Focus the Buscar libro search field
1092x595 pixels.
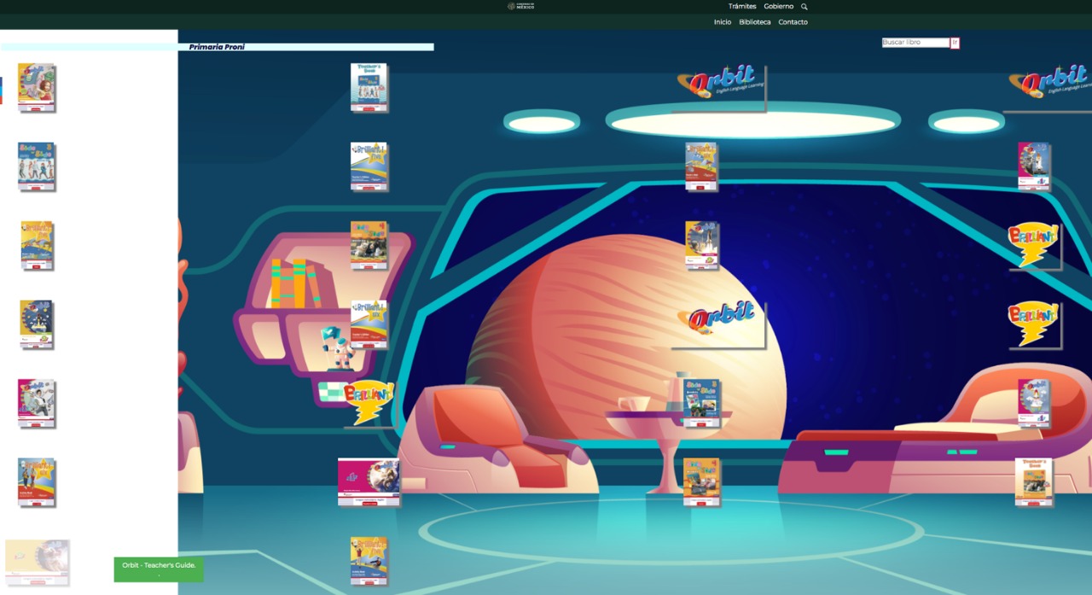(915, 43)
